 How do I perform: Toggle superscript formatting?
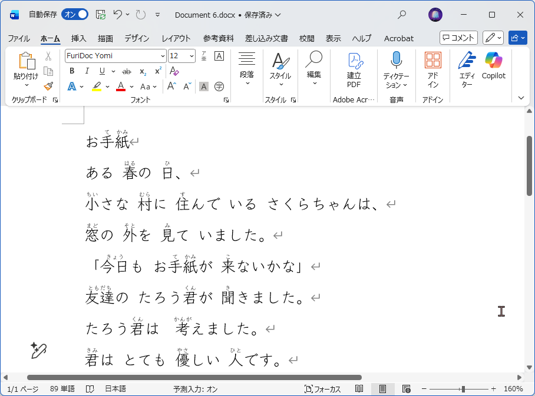pos(158,71)
